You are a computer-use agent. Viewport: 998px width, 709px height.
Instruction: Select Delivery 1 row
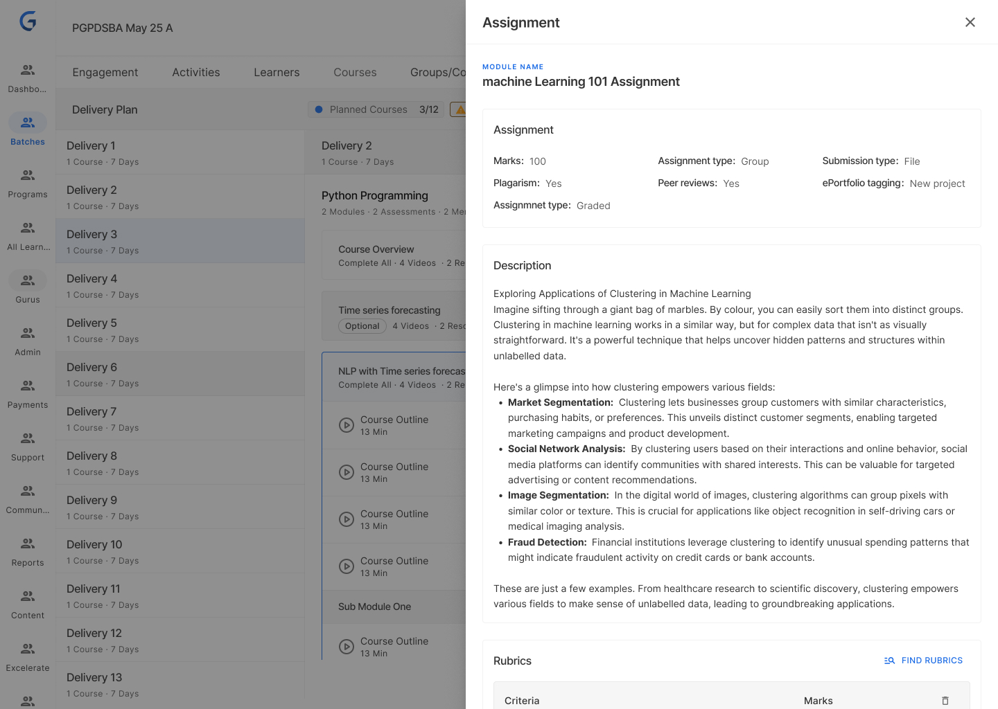click(x=180, y=152)
